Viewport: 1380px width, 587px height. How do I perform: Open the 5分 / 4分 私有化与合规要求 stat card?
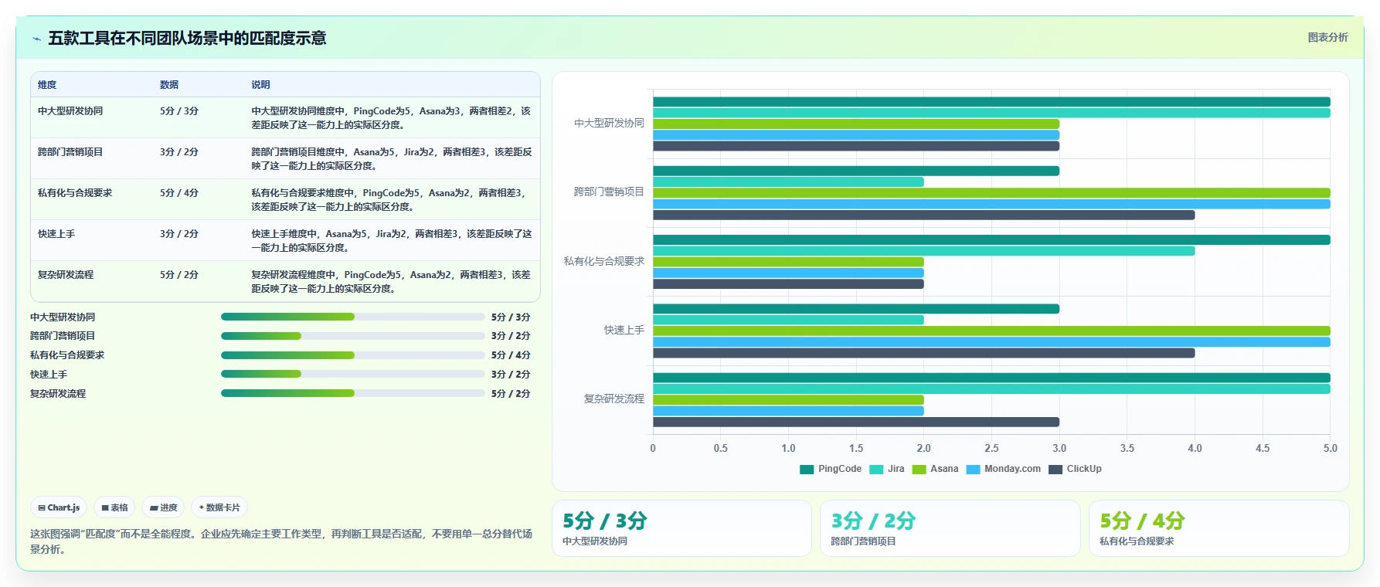(1219, 528)
